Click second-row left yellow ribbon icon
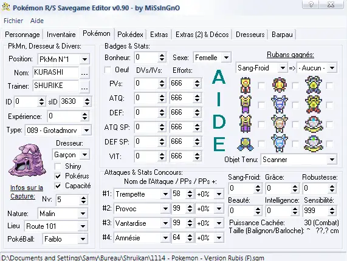 pos(246,104)
